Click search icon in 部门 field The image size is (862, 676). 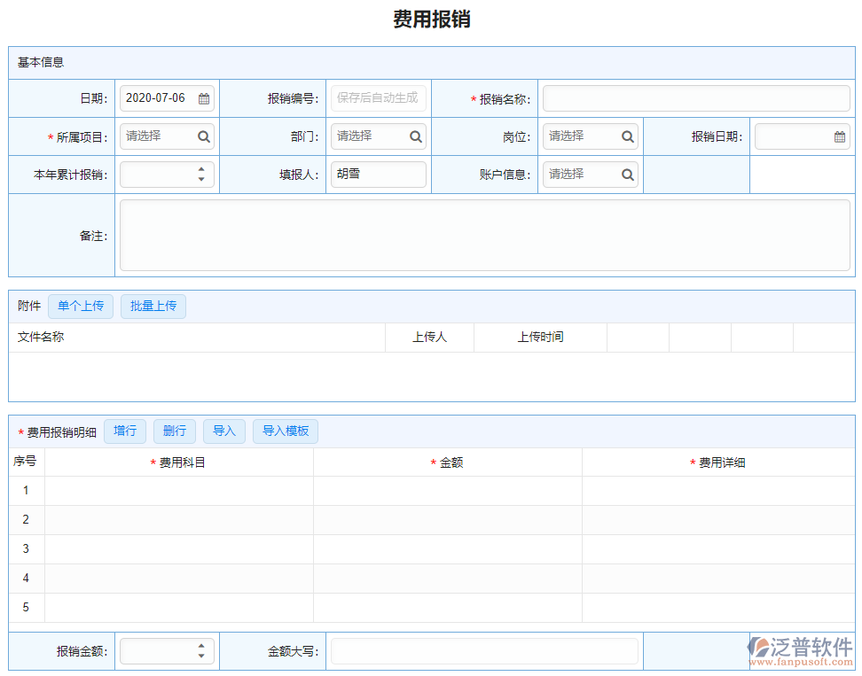point(415,136)
